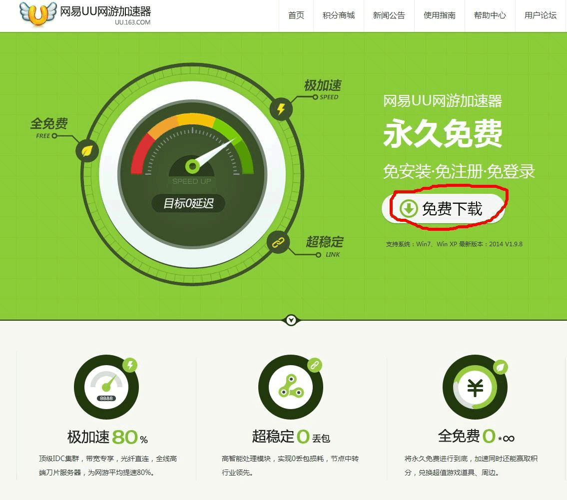Click the speedometer needle hub
The height and width of the screenshot is (500, 567).
tap(192, 167)
